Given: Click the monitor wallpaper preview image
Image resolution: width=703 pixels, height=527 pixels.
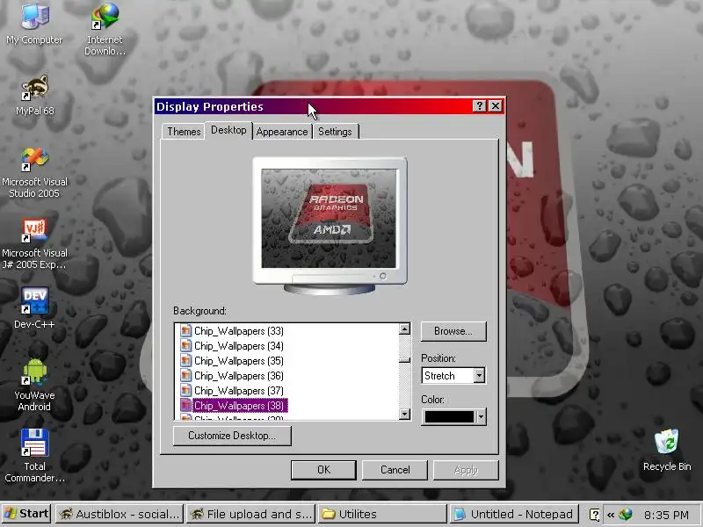Looking at the screenshot, I should [x=329, y=218].
